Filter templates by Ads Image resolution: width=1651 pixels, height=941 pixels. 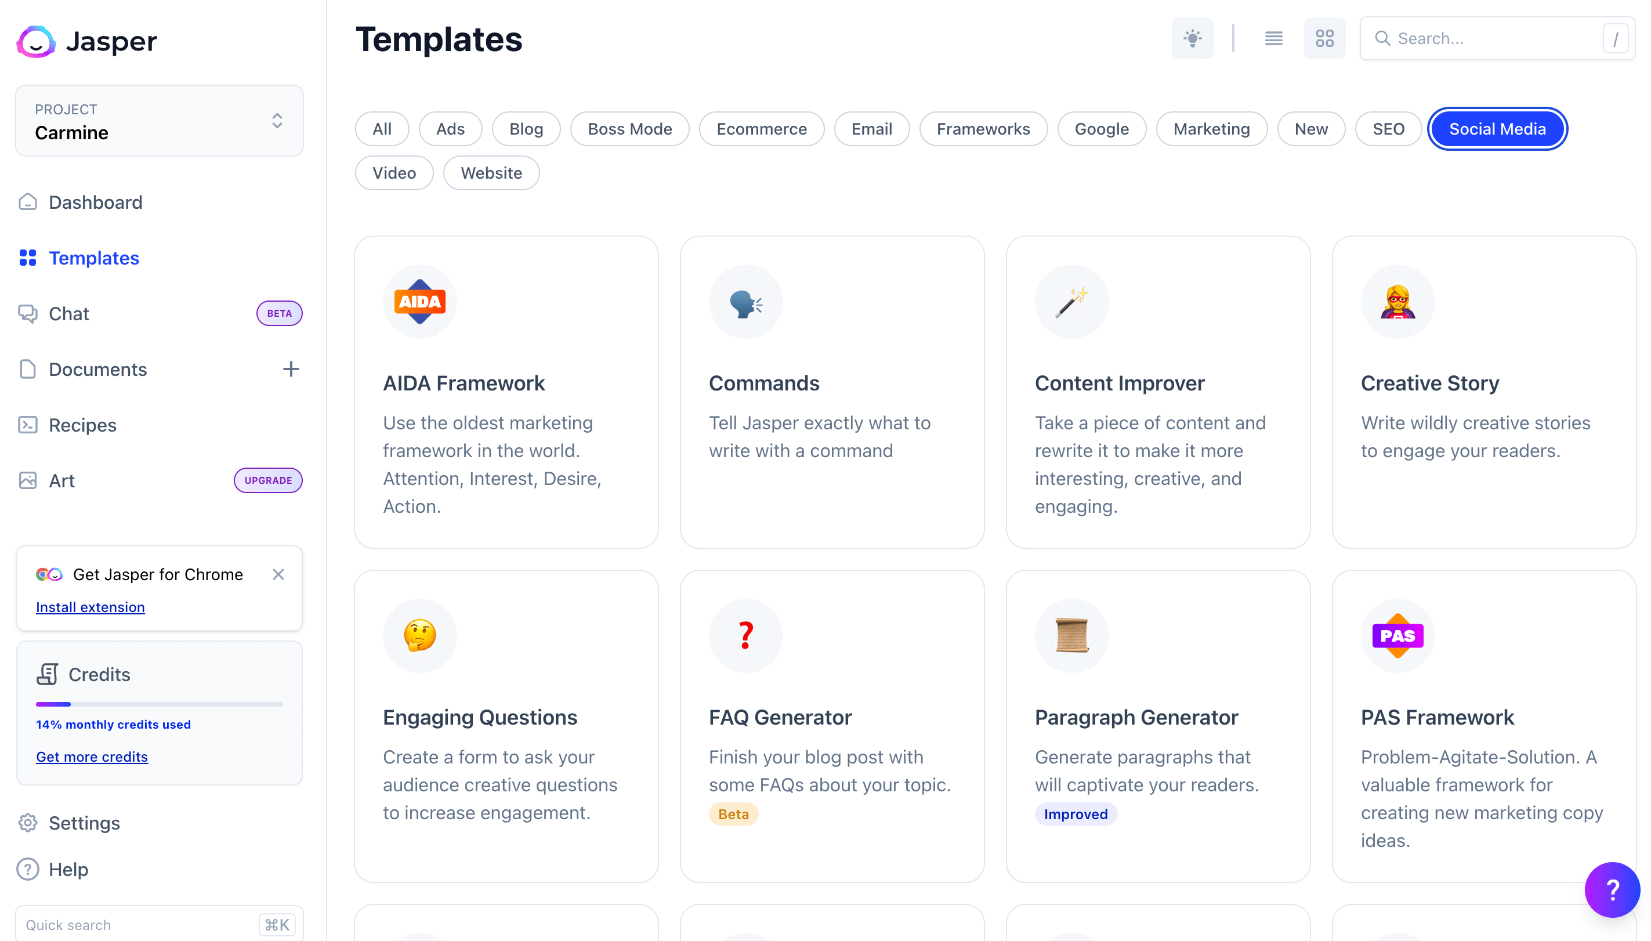[x=450, y=129]
